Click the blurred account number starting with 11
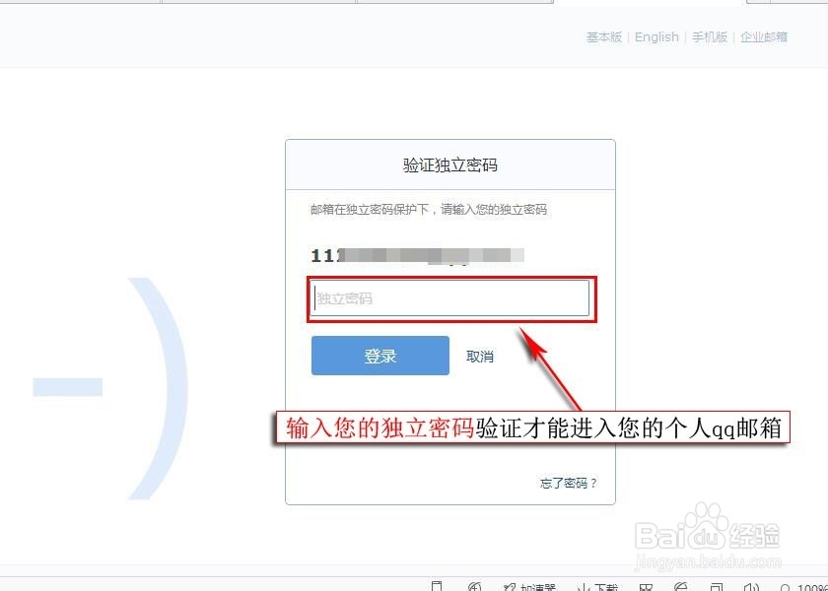828x591 pixels. [417, 255]
